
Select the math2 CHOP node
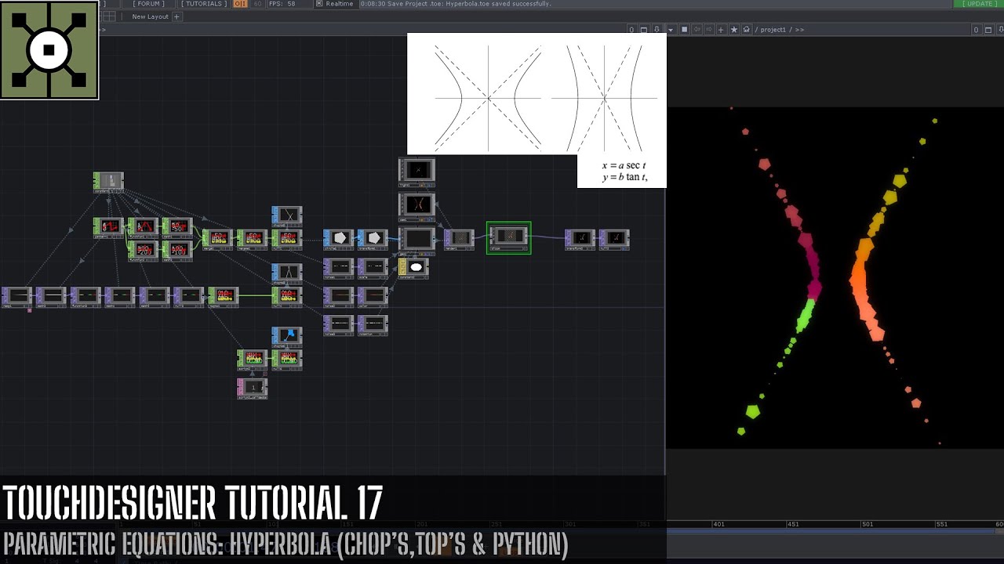tap(177, 251)
